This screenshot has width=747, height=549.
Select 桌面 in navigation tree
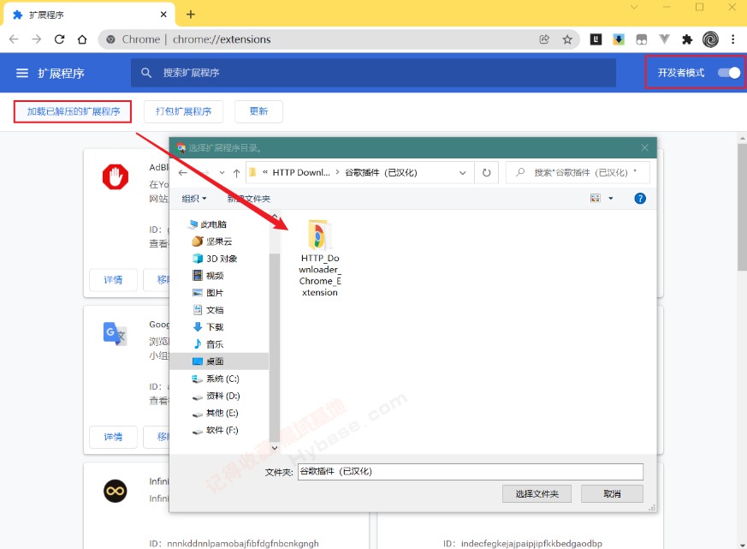pos(219,361)
